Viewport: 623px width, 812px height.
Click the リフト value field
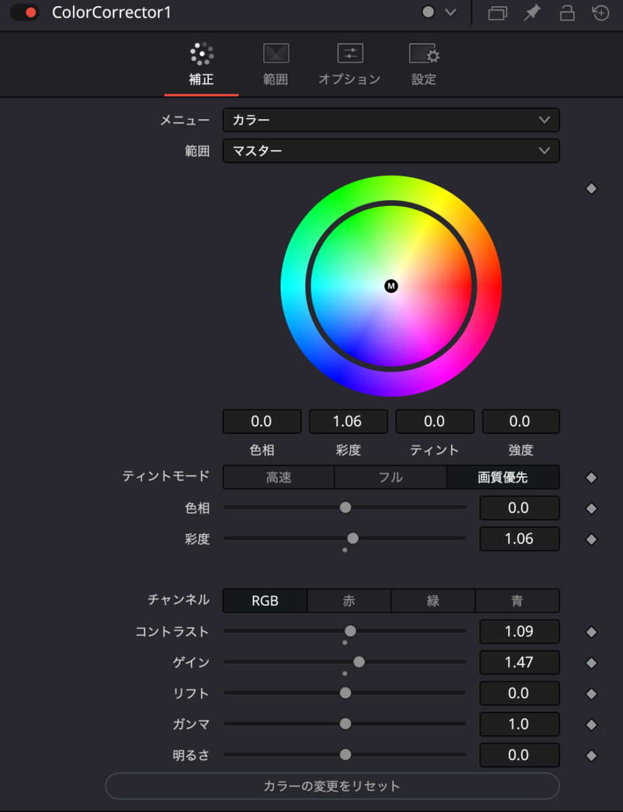(520, 694)
